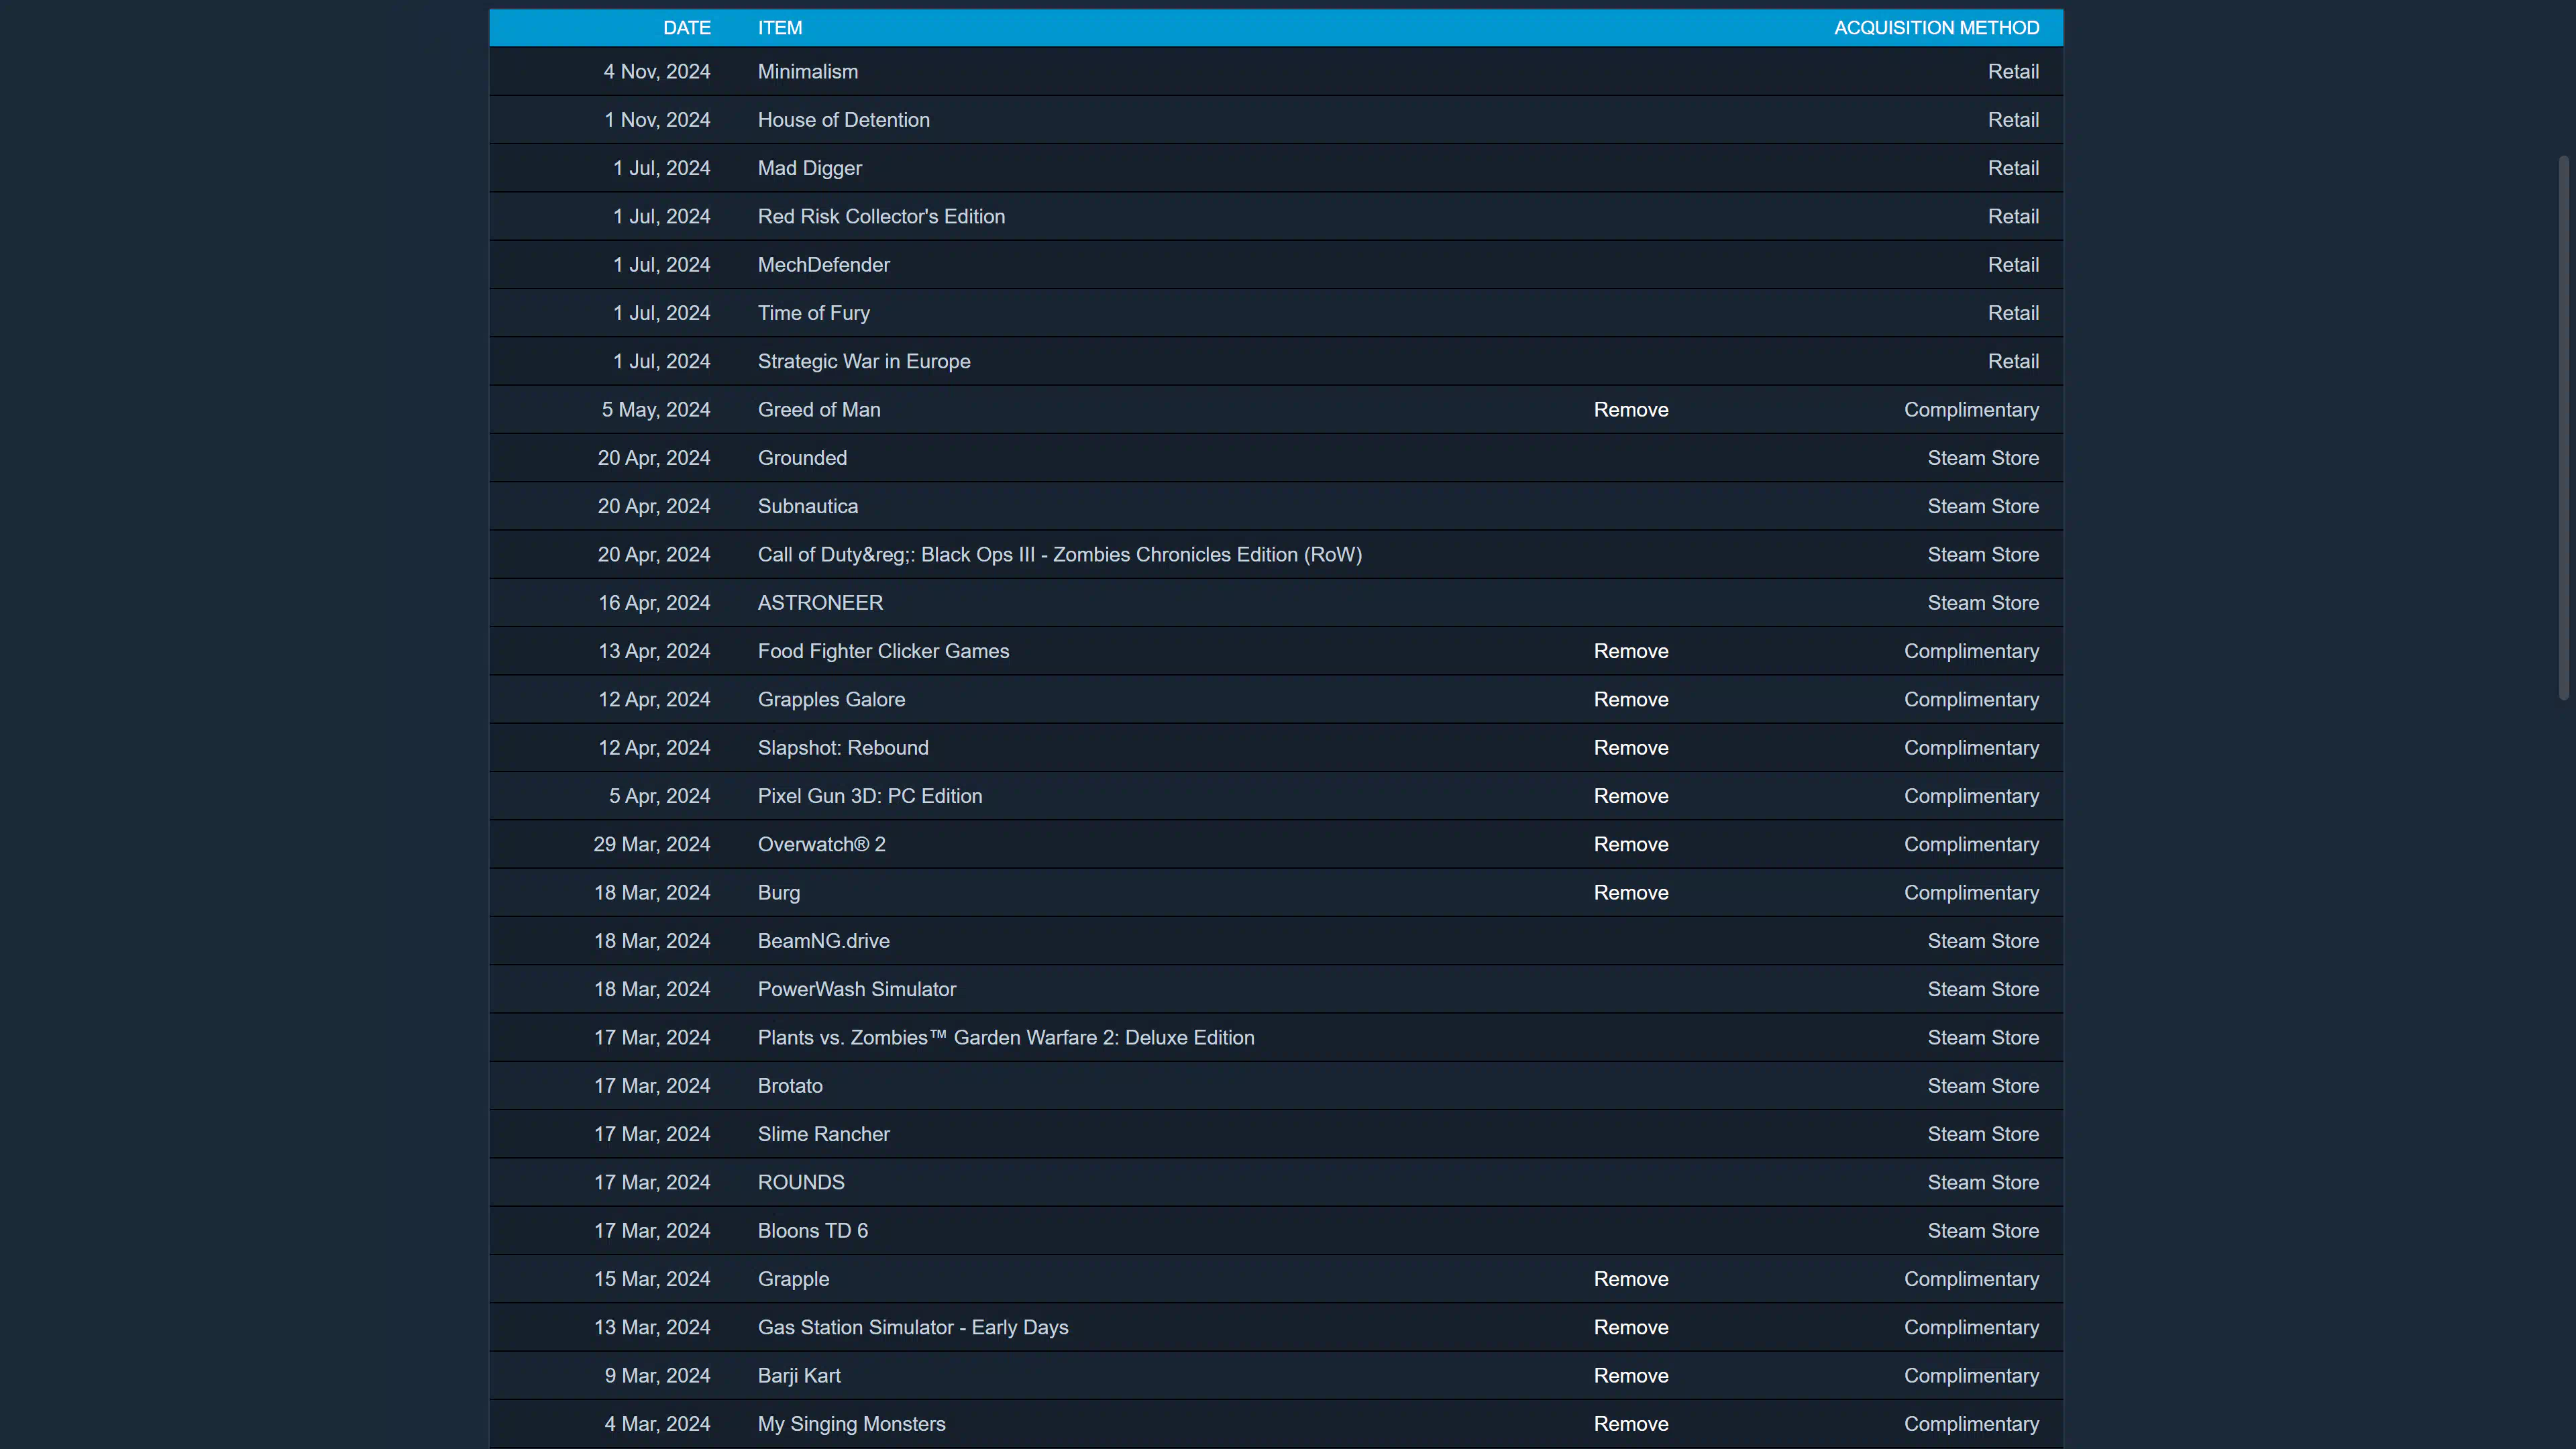This screenshot has width=2576, height=1449.
Task: Click the Barji Kart title
Action: pos(799,1376)
